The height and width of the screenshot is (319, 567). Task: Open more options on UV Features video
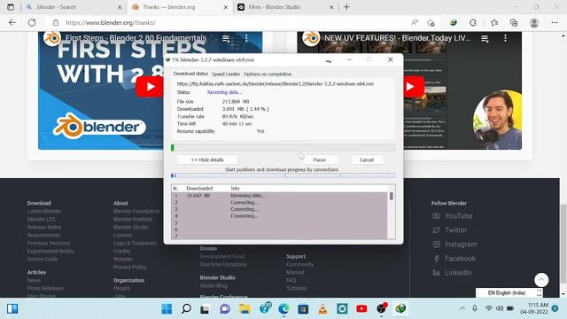(505, 38)
